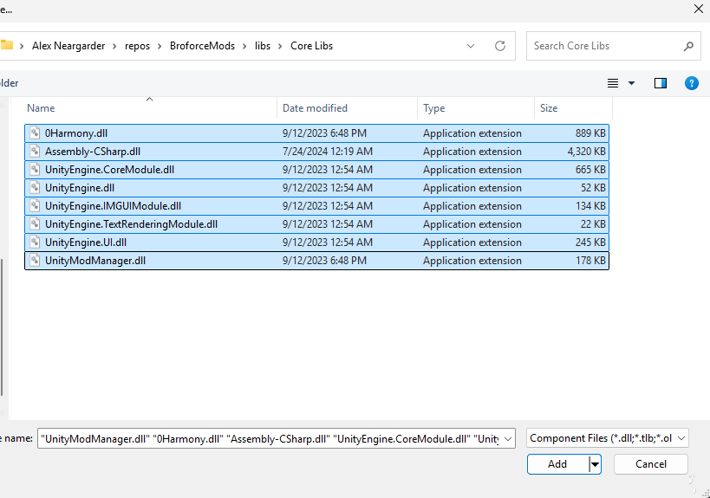Click the 134 KB size cell
This screenshot has height=498, width=710.
tap(590, 206)
